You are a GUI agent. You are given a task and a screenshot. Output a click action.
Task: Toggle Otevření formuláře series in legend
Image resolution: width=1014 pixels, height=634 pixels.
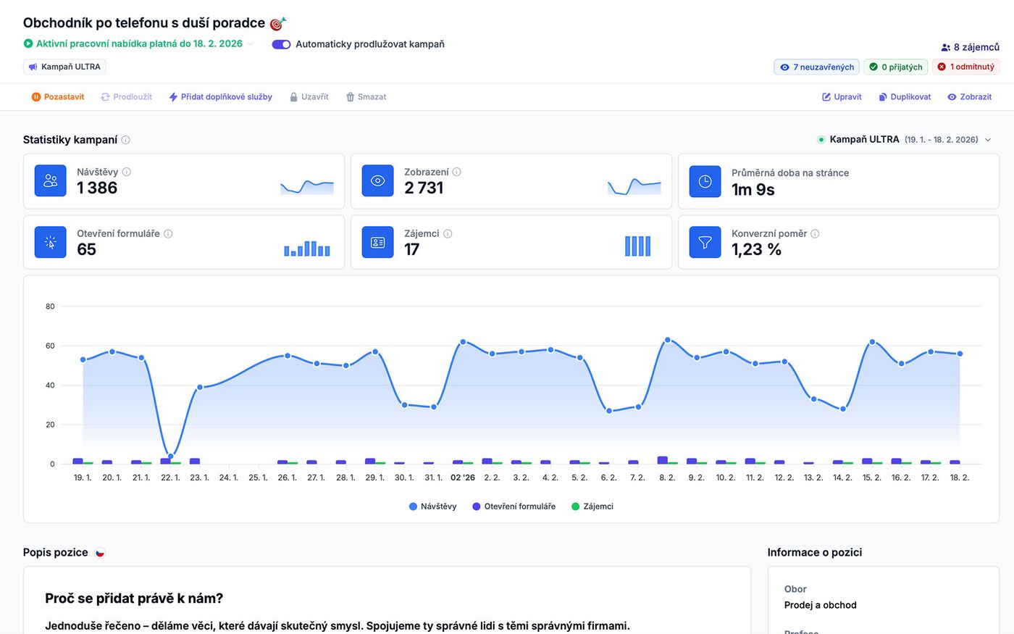coord(514,506)
